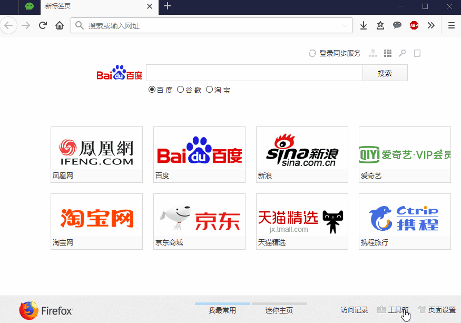The height and width of the screenshot is (323, 461).
Task: Select the 谷歌 radio button
Action: point(180,90)
